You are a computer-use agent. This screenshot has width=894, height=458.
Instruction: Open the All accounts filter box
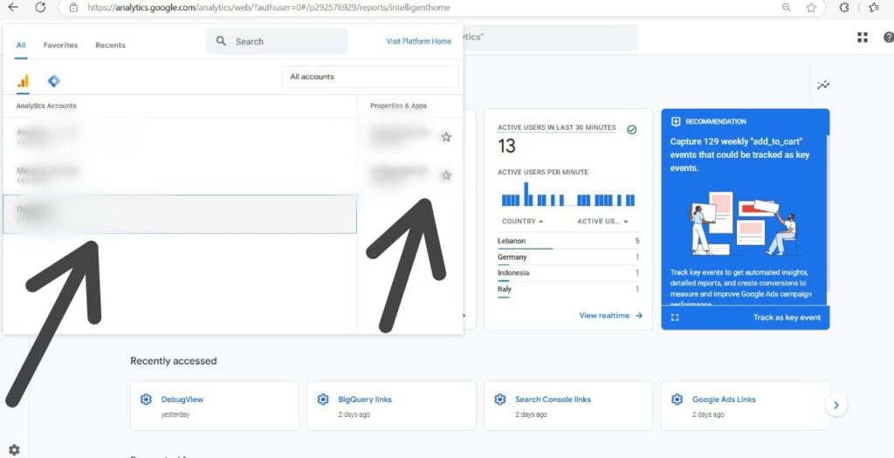(x=370, y=77)
